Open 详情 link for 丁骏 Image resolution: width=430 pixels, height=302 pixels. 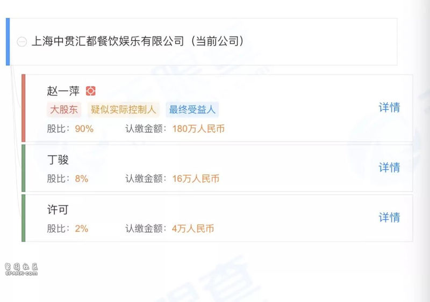click(x=389, y=167)
